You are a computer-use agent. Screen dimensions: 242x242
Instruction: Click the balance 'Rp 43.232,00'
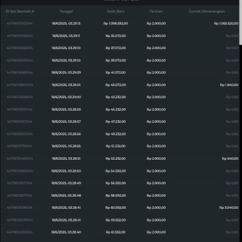point(116,97)
